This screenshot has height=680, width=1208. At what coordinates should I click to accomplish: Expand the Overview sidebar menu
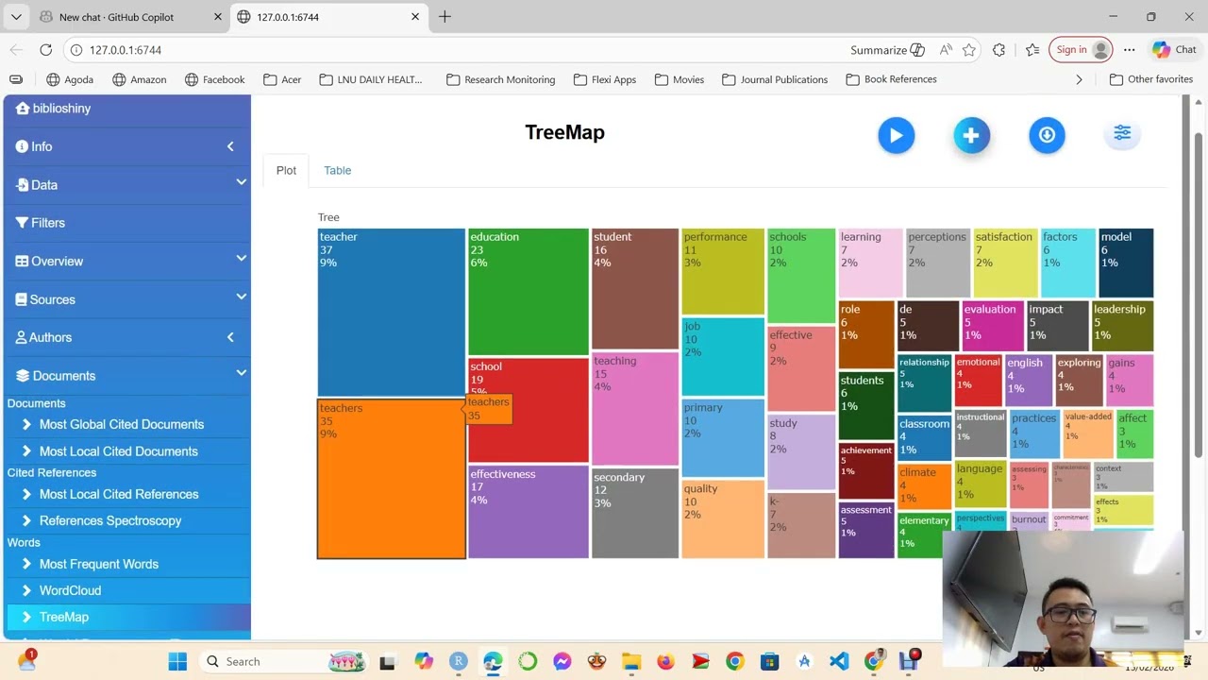(126, 261)
